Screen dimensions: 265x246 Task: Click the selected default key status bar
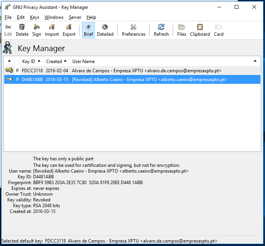point(109,241)
